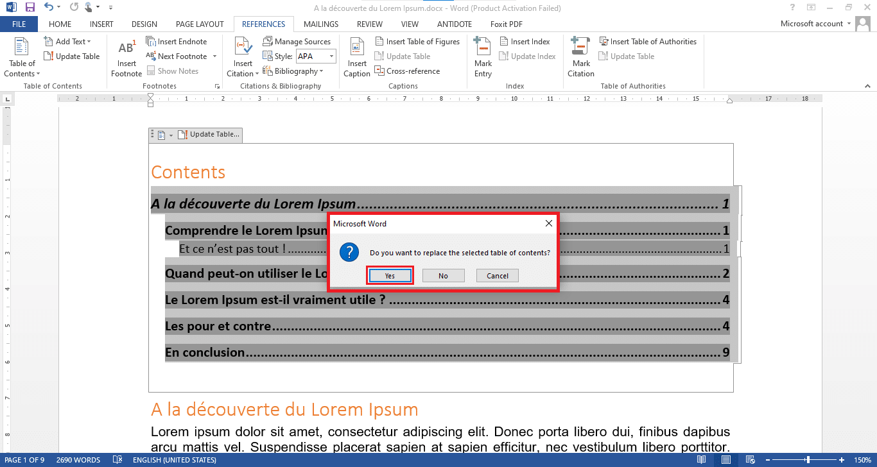The image size is (877, 467).
Task: Click Show Notes
Action: pos(173,71)
